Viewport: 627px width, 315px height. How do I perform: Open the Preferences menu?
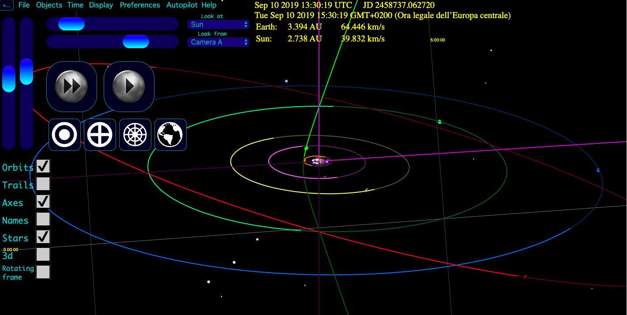140,5
